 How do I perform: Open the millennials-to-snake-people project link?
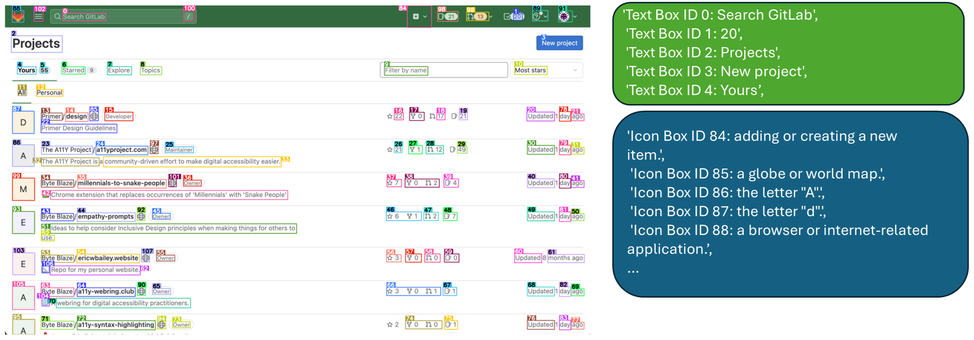point(122,183)
